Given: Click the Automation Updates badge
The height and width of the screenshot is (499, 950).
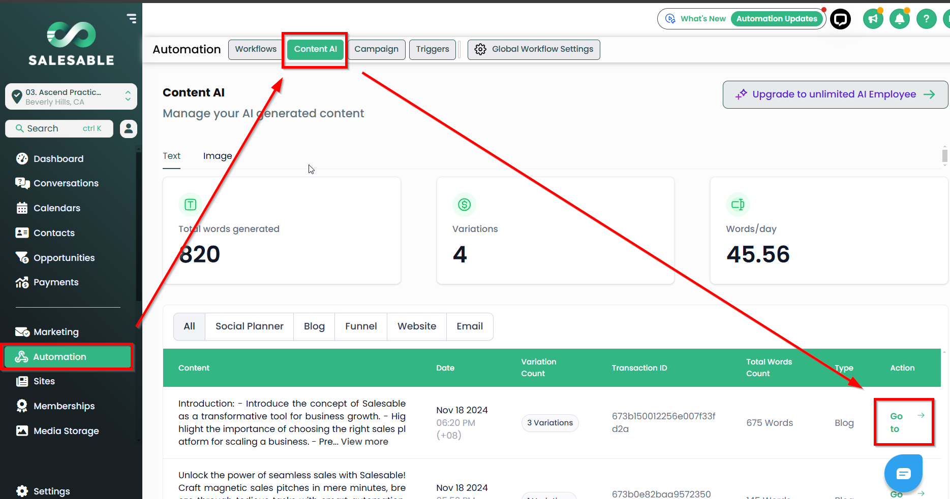Looking at the screenshot, I should coord(777,19).
